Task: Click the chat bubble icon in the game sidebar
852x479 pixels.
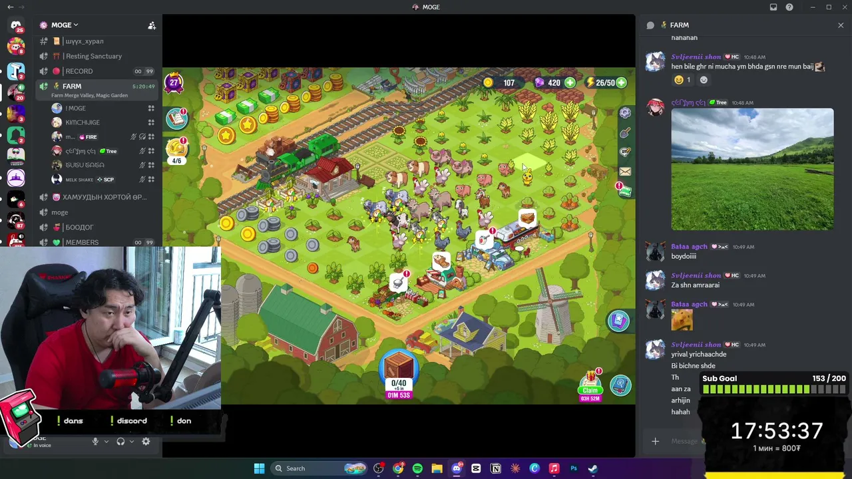Action: tap(625, 152)
